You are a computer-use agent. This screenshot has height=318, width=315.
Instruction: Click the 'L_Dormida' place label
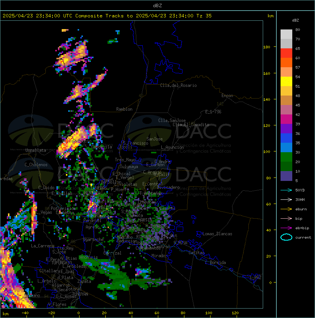pos(215,262)
